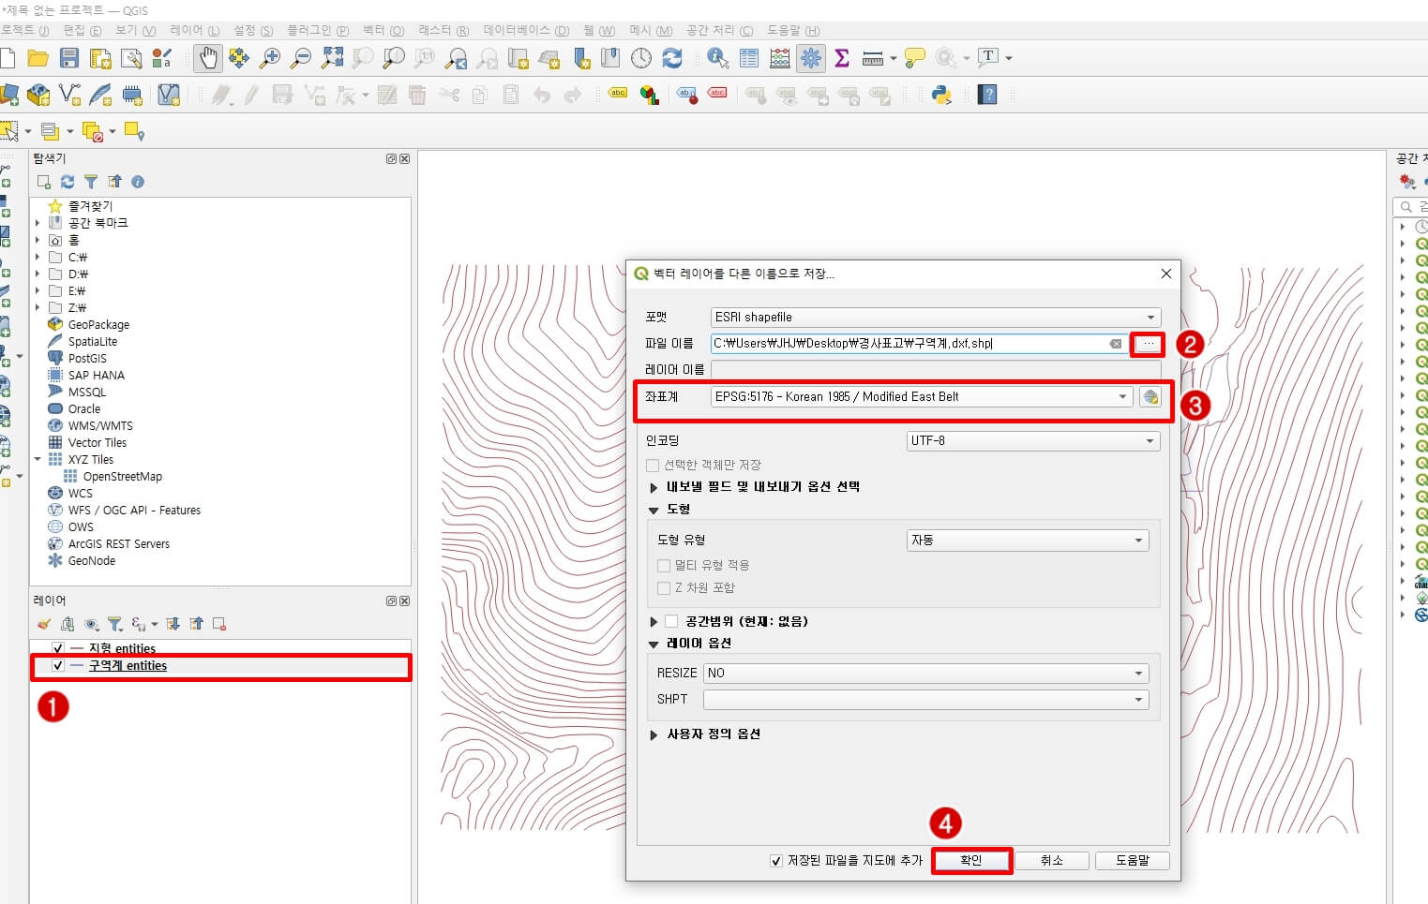This screenshot has width=1428, height=904.
Task: Click the Zoom In magnifier icon
Action: pyautogui.click(x=270, y=58)
